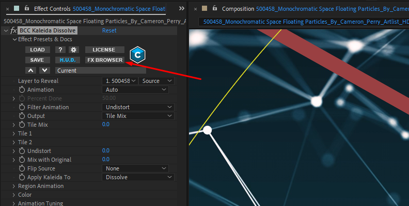Screen dimensions: 409x206
Task: Open the question mark help button
Action: tap(60, 49)
